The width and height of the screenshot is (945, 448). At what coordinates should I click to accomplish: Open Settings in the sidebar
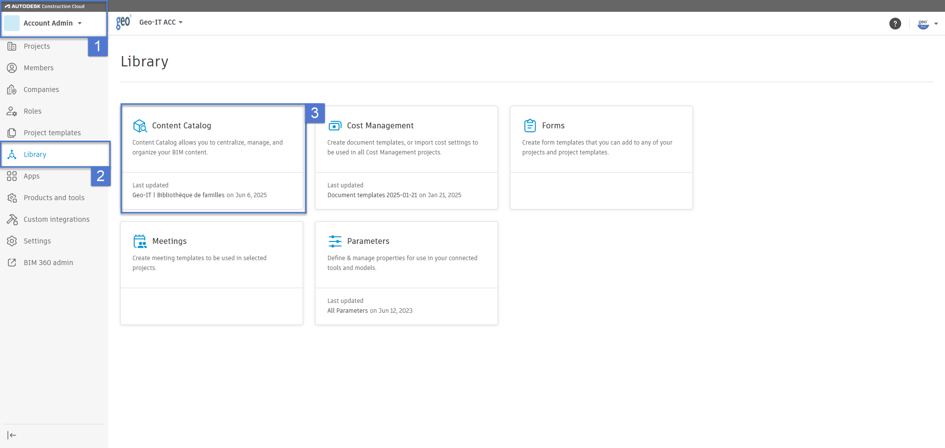[x=37, y=241]
